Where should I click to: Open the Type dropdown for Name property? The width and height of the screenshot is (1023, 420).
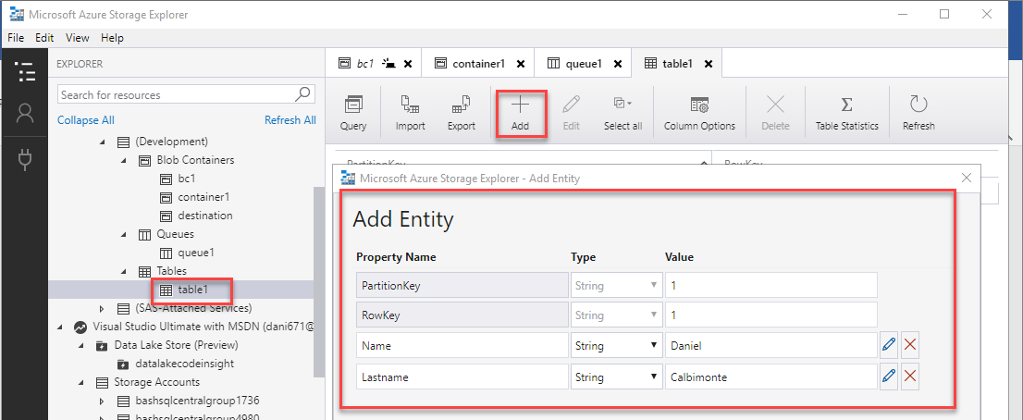(x=654, y=345)
